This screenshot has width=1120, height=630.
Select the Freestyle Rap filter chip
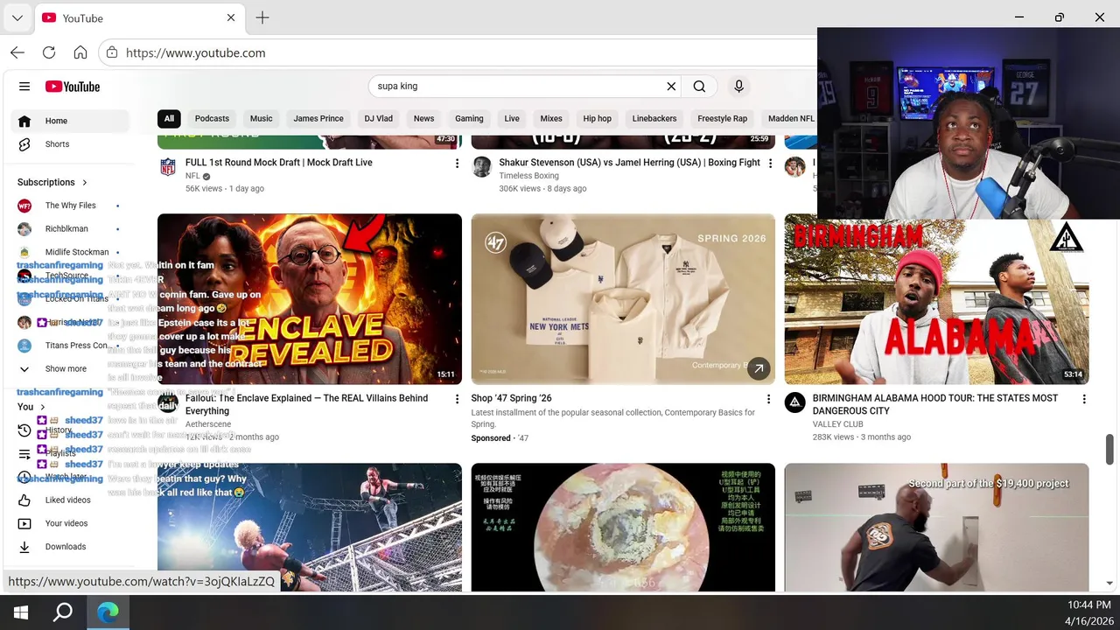722,118
